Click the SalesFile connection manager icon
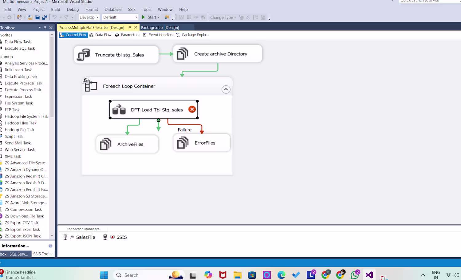 pyautogui.click(x=65, y=237)
